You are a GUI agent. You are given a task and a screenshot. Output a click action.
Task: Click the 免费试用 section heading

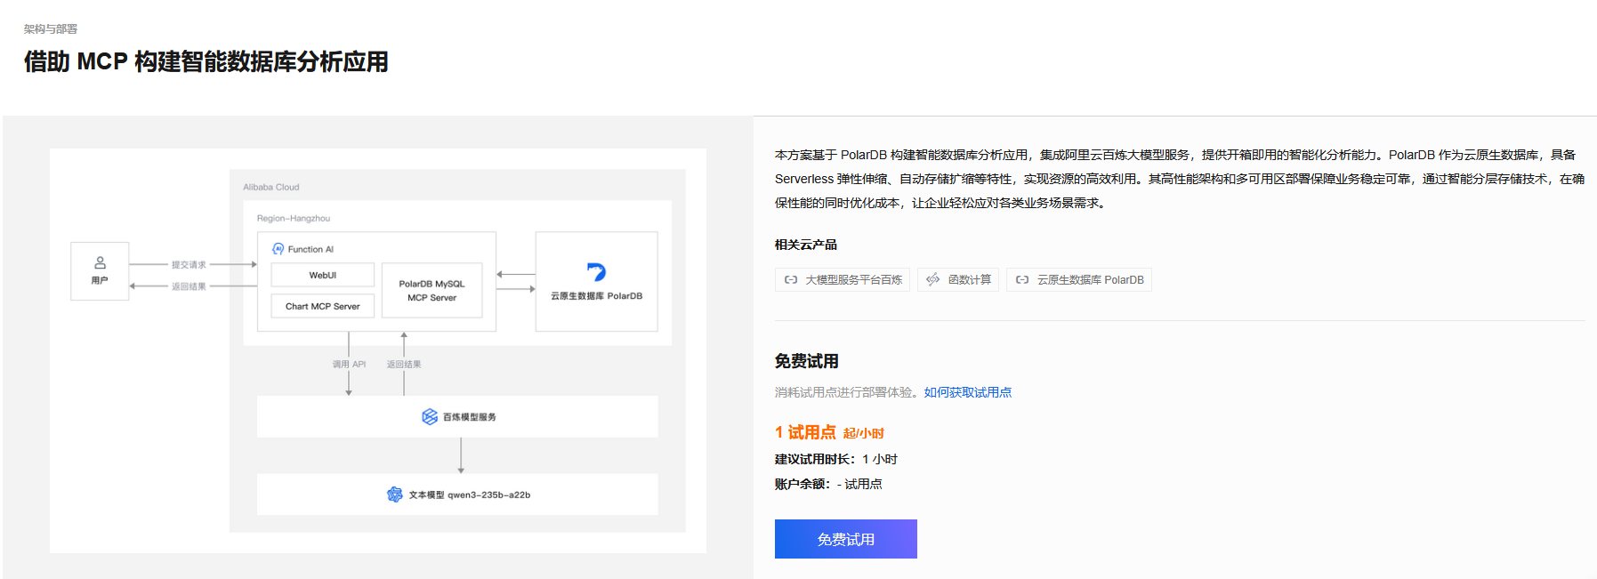pos(807,361)
